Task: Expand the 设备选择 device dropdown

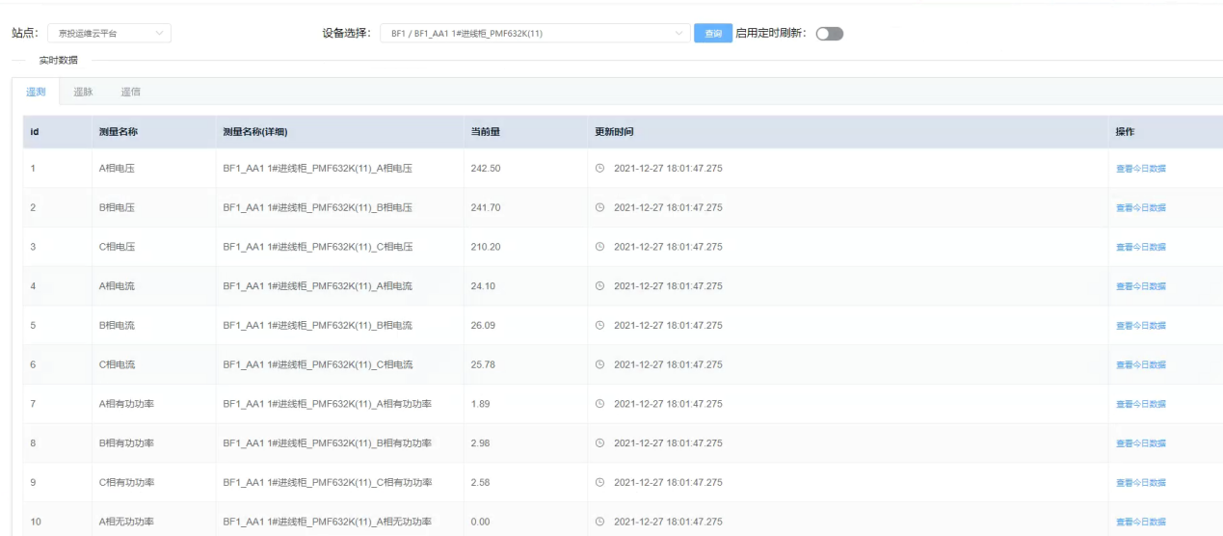Action: click(x=534, y=34)
